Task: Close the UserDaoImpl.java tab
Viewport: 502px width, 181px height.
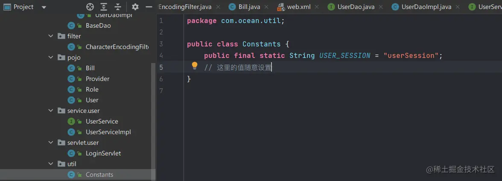Action: [x=458, y=7]
